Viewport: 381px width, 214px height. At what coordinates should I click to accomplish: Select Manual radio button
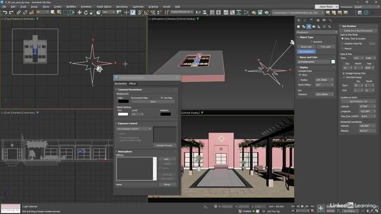pyautogui.click(x=343, y=49)
